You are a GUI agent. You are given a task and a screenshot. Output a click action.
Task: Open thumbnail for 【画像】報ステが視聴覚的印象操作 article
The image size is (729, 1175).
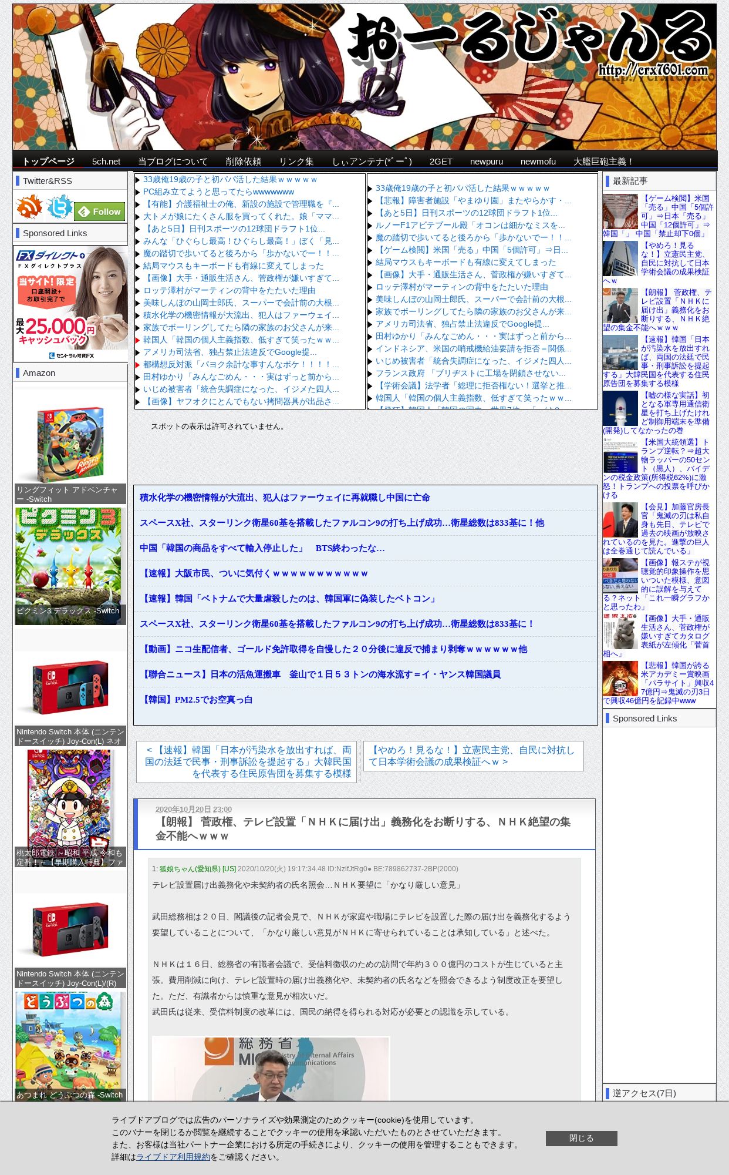pos(620,576)
